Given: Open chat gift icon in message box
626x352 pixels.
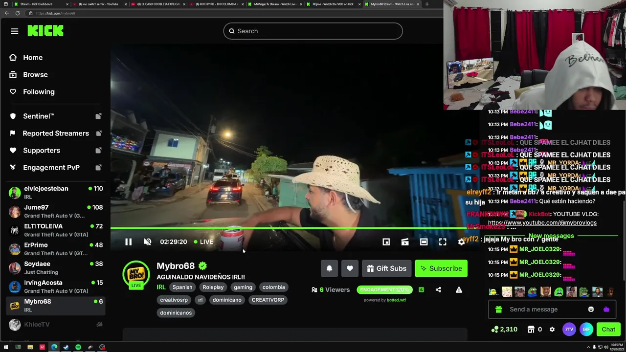Looking at the screenshot, I should tap(498, 309).
